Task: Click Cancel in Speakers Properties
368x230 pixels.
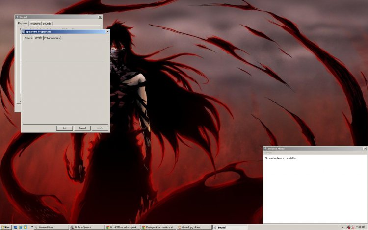Action: (x=82, y=128)
